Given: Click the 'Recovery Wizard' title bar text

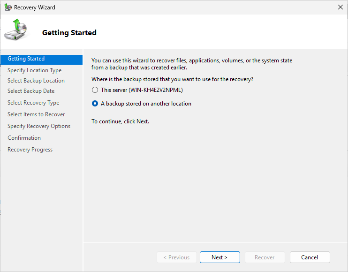Looking at the screenshot, I should [34, 8].
